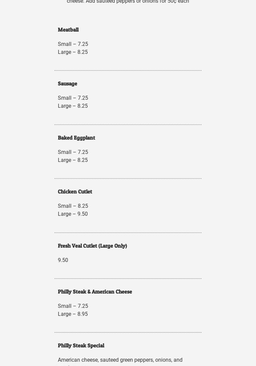Select Chicken Cutlet Large 9.50 price

pyautogui.click(x=73, y=214)
